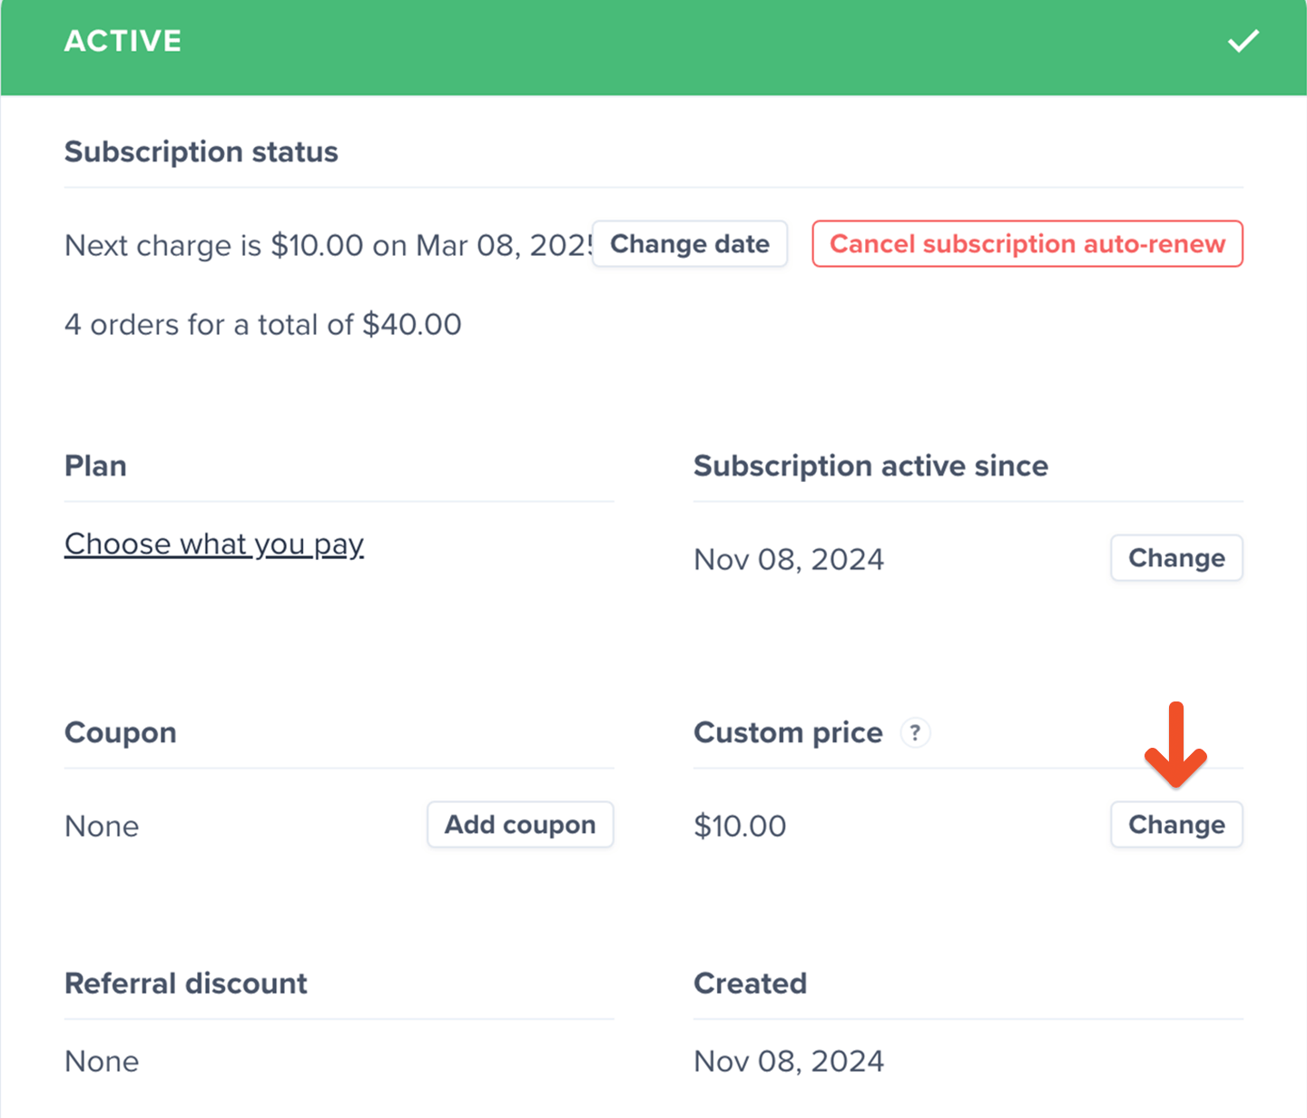Click the Created date Nov 08, 2024

[788, 1061]
